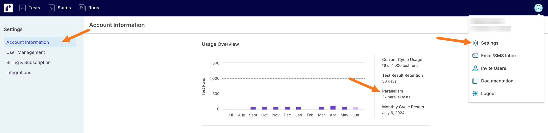Click the Runs play icon
The width and height of the screenshot is (548, 133).
click(x=82, y=8)
